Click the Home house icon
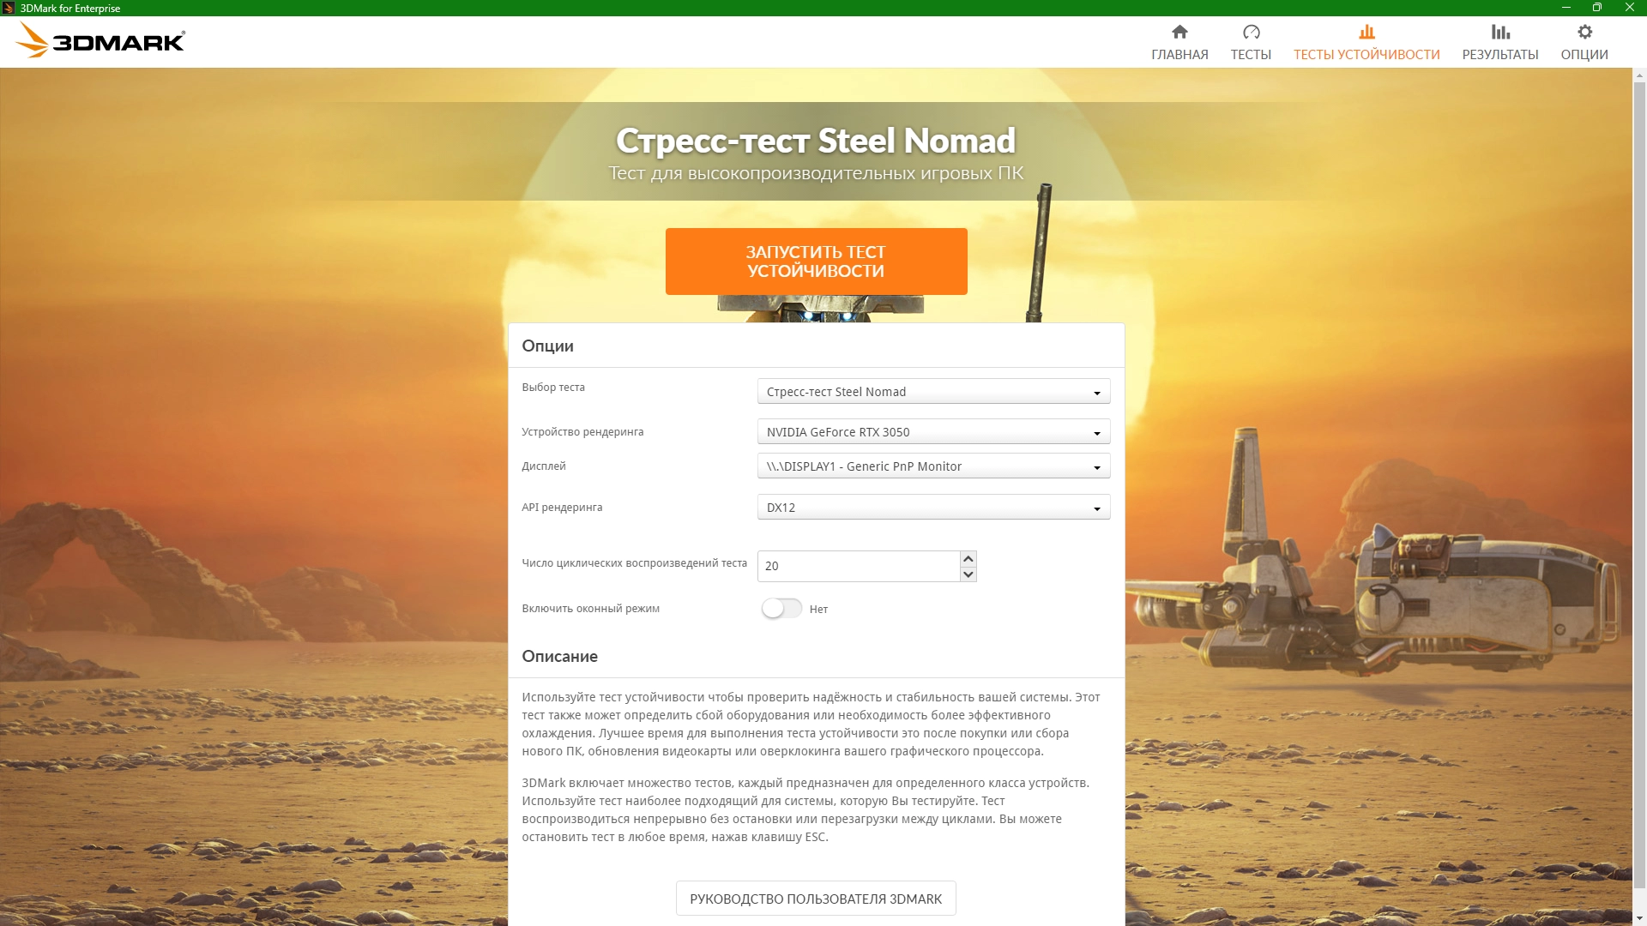Image resolution: width=1647 pixels, height=926 pixels. (x=1179, y=32)
